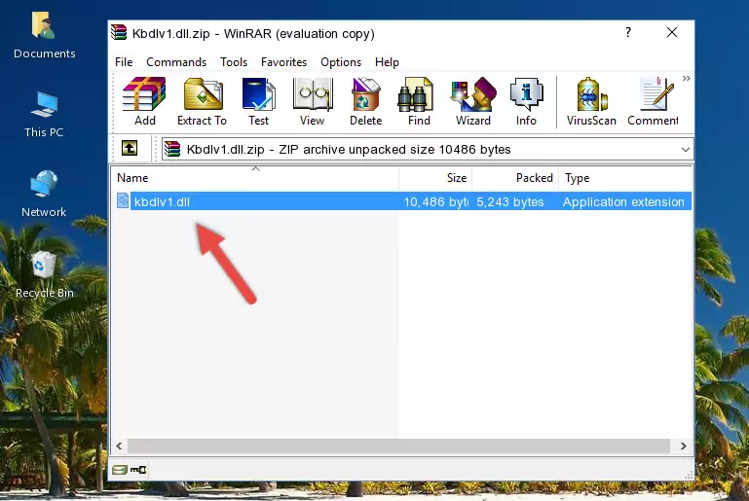Open the Tools menu
The height and width of the screenshot is (501, 749).
[234, 62]
